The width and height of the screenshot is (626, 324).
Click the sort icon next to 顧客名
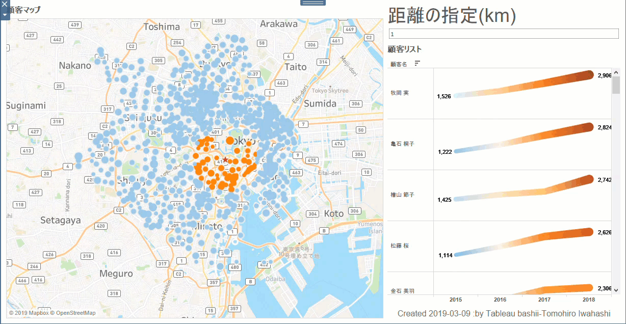coord(418,63)
